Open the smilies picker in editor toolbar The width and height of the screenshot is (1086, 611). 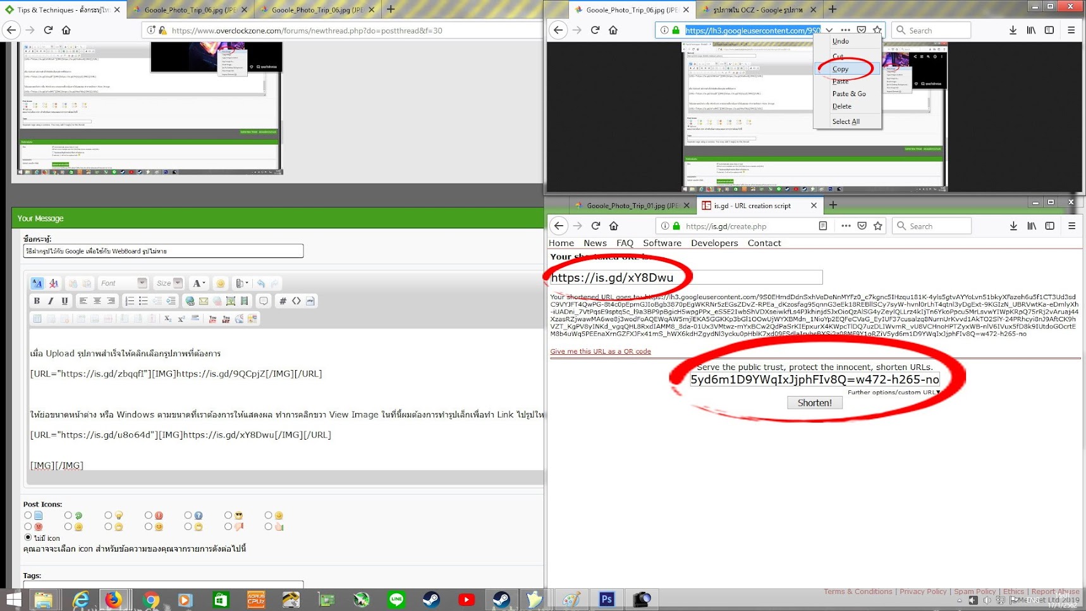(x=220, y=283)
